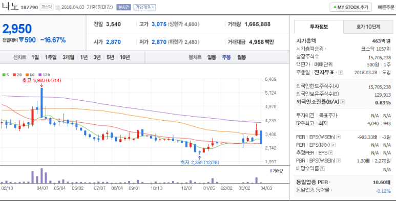Viewport: 396px width, 201px height.
Task: Click the 배당수익률 help icon
Action: pos(323,168)
